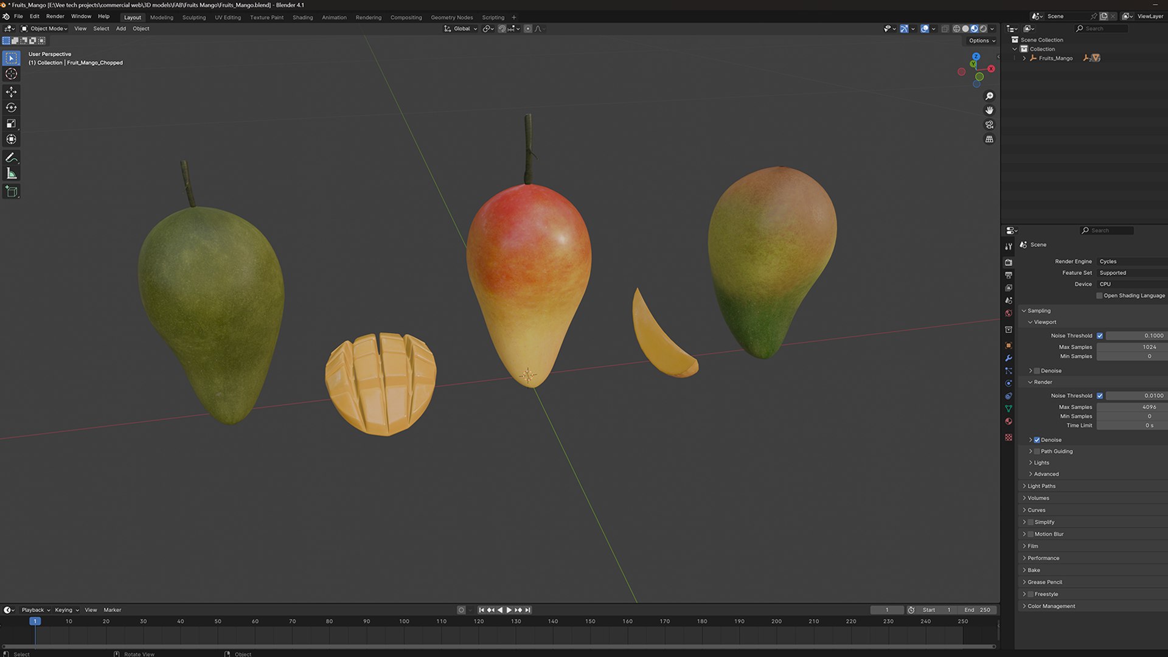The height and width of the screenshot is (657, 1168).
Task: Enable Open Shading Language checkbox
Action: (1099, 296)
